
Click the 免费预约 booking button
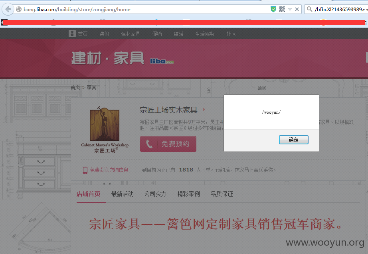[x=168, y=144]
